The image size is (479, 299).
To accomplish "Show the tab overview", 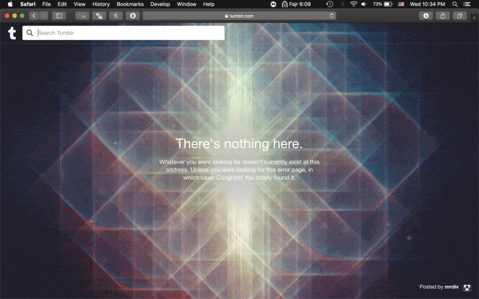I will 459,16.
